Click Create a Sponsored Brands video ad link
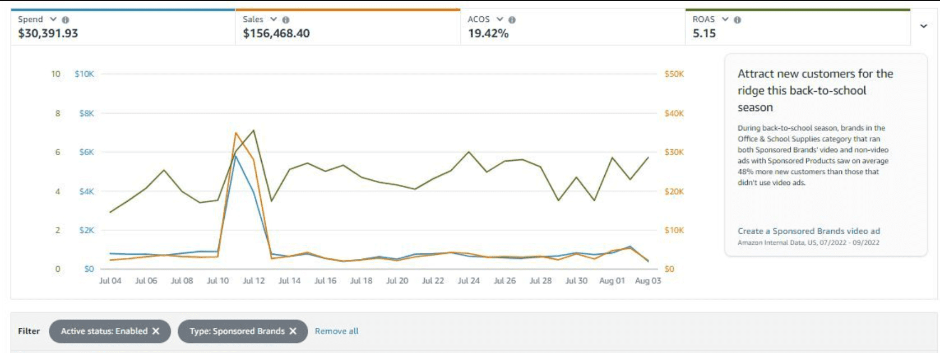940x353 pixels. tap(808, 231)
